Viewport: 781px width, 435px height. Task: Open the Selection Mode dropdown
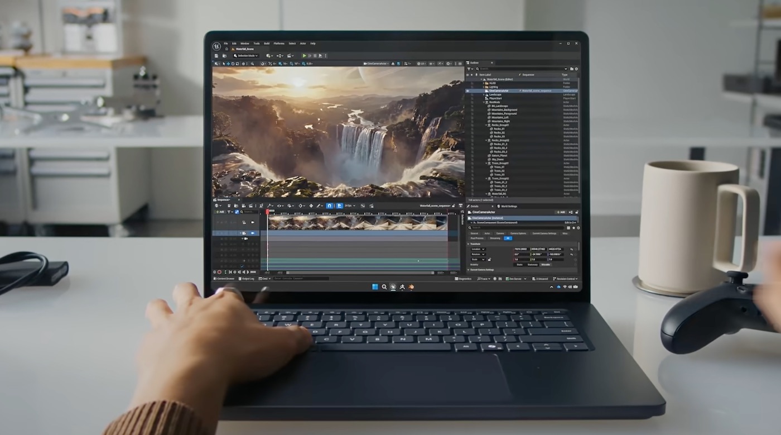click(246, 56)
